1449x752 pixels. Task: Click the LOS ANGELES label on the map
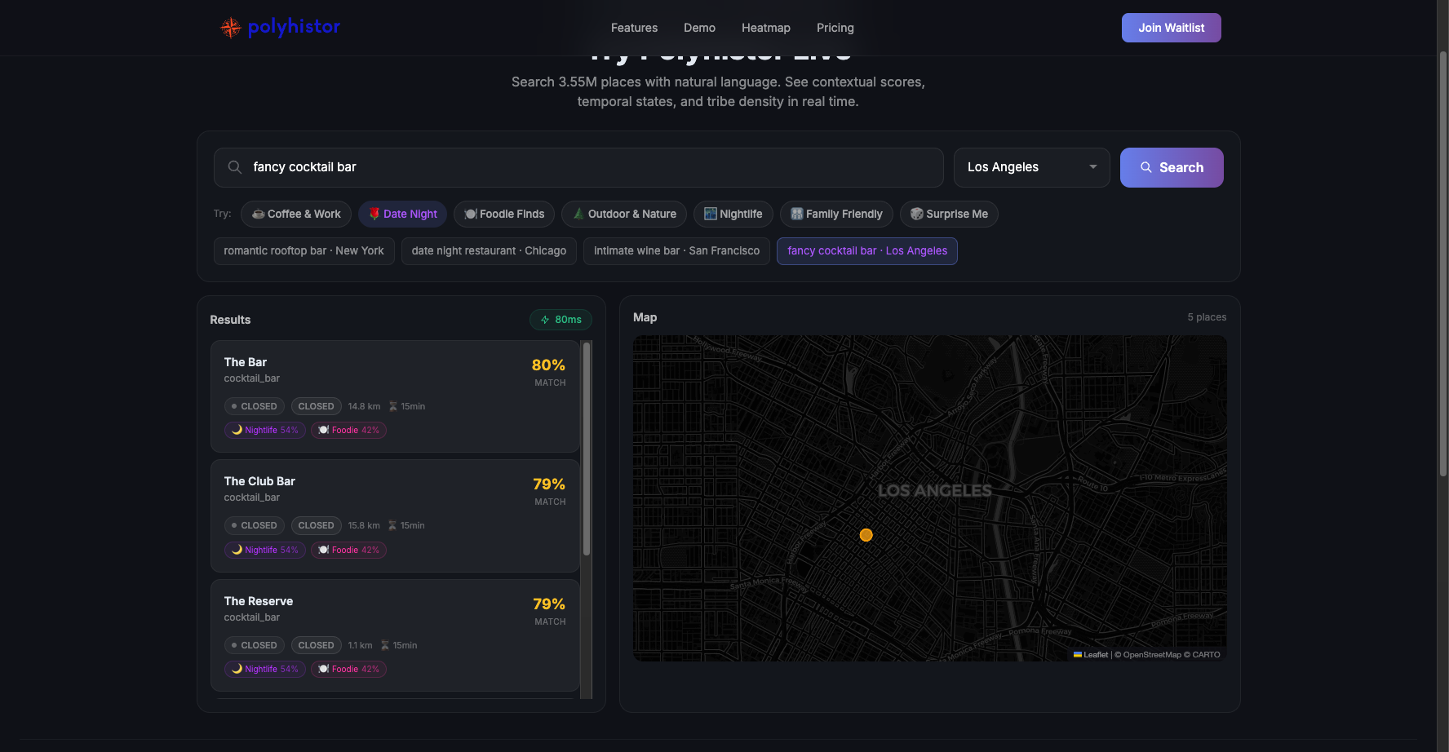point(935,490)
